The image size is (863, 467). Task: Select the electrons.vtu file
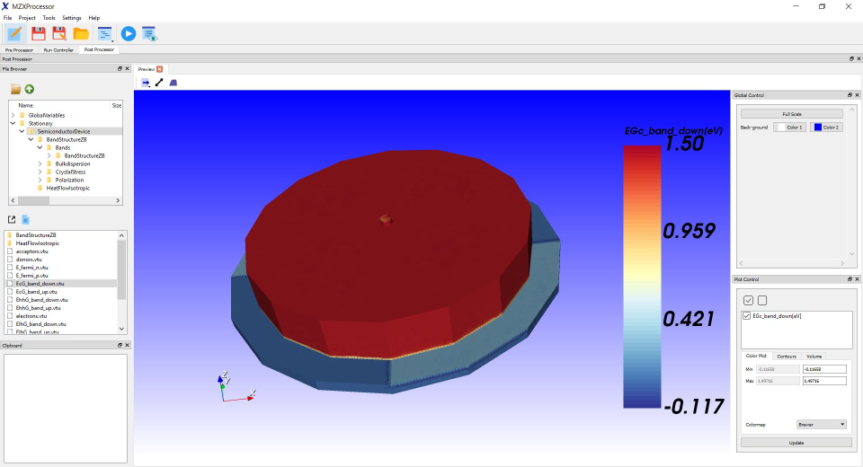coord(31,316)
